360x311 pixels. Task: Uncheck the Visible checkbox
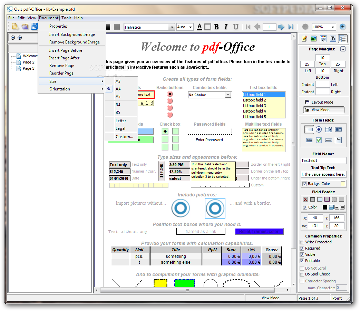pyautogui.click(x=302, y=254)
